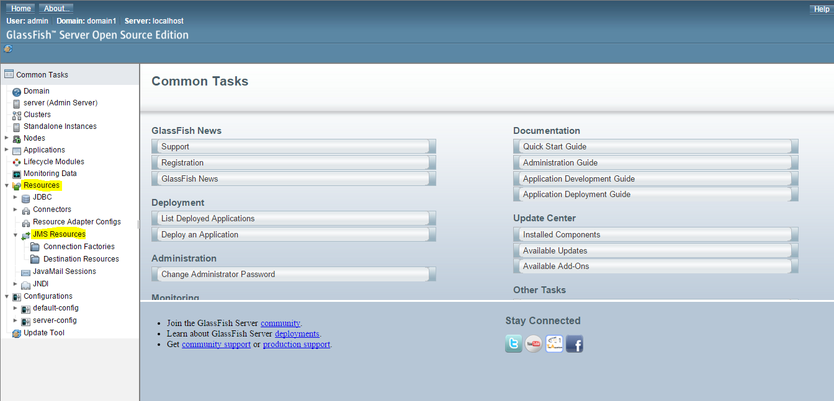Open the Help button at top right
Image resolution: width=834 pixels, height=401 pixels.
(821, 9)
